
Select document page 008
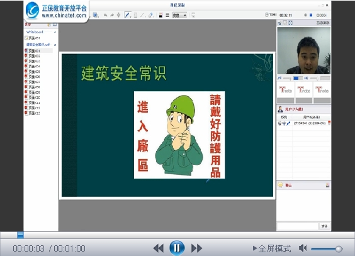click(32, 87)
